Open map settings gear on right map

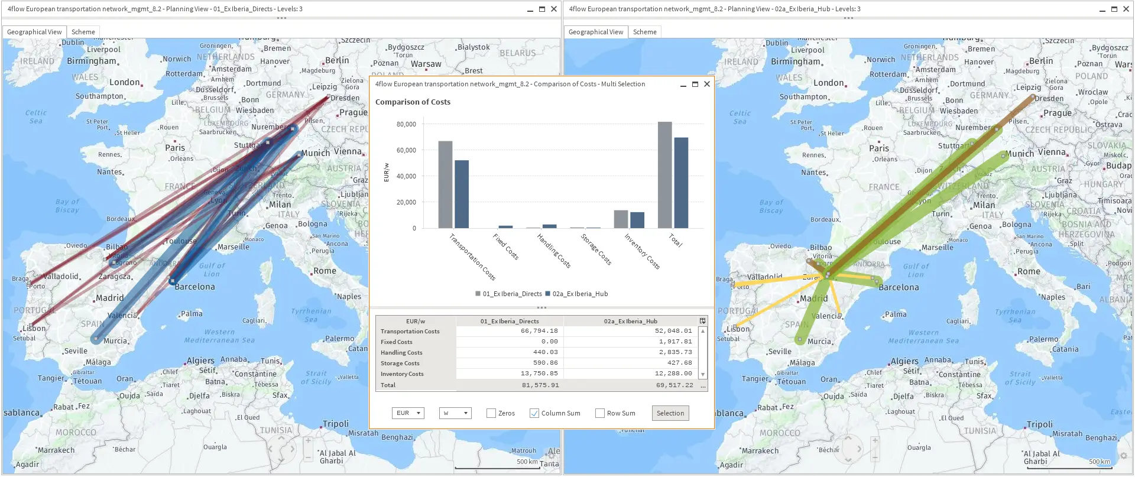pyautogui.click(x=1123, y=456)
